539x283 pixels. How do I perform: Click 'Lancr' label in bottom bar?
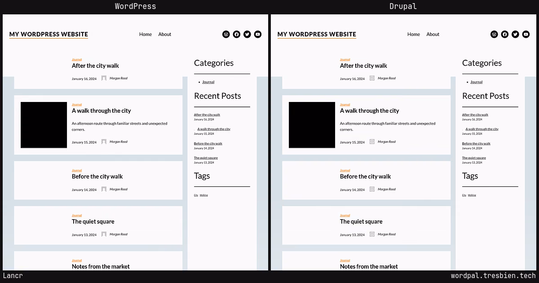13,276
